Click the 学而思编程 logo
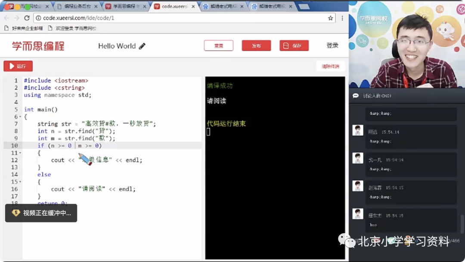Viewport: 465px width, 262px height. (x=38, y=46)
